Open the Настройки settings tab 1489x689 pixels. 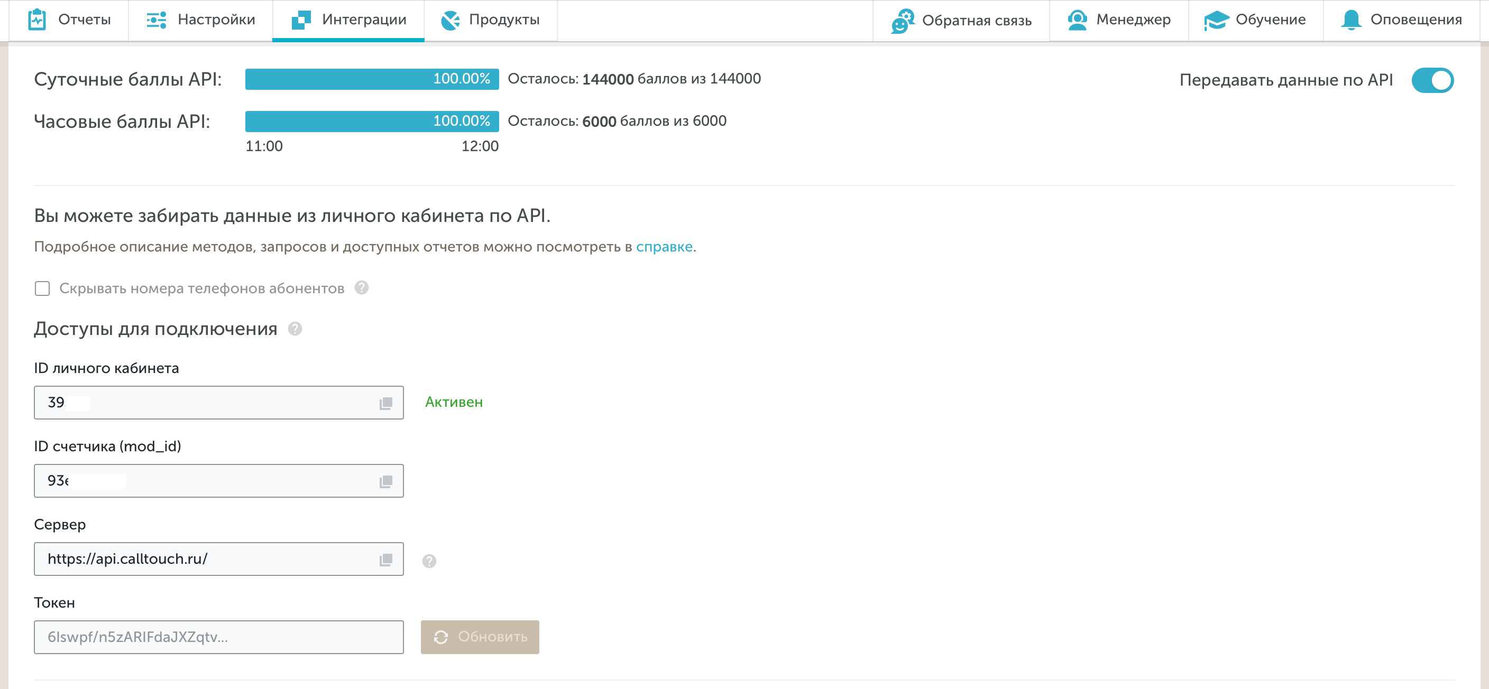click(x=200, y=20)
